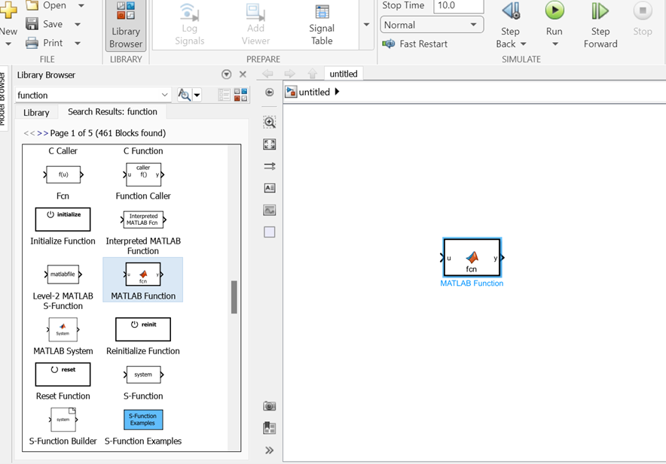Image resolution: width=666 pixels, height=464 pixels.
Task: Select the Zoom tool in the canvas palette
Action: (x=270, y=122)
